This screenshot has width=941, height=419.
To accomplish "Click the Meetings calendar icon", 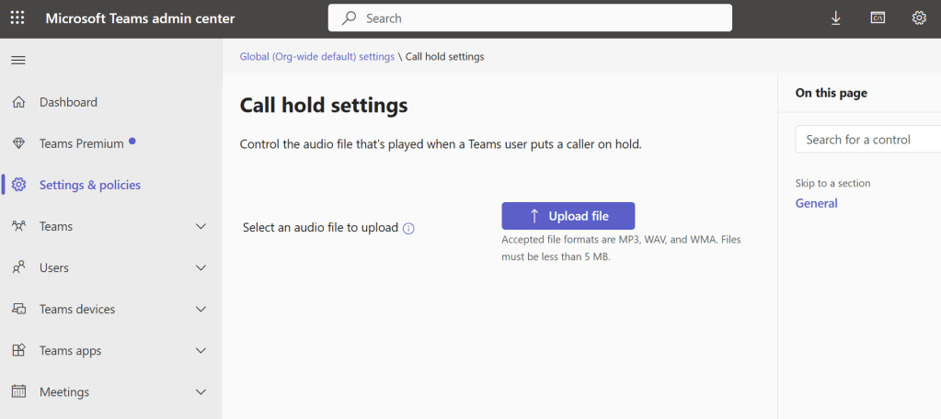I will pyautogui.click(x=18, y=392).
